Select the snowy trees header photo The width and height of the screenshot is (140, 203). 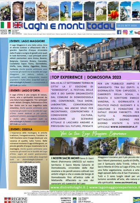point(125,11)
